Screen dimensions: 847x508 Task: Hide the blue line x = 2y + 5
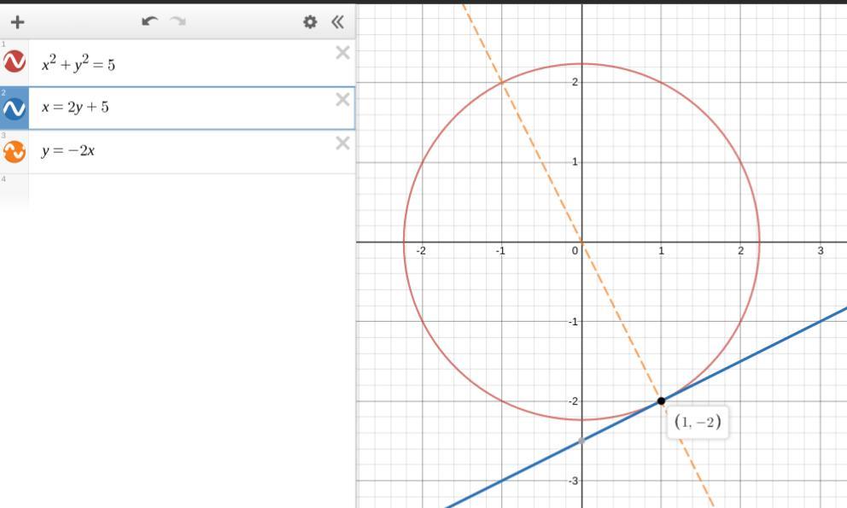(x=14, y=108)
